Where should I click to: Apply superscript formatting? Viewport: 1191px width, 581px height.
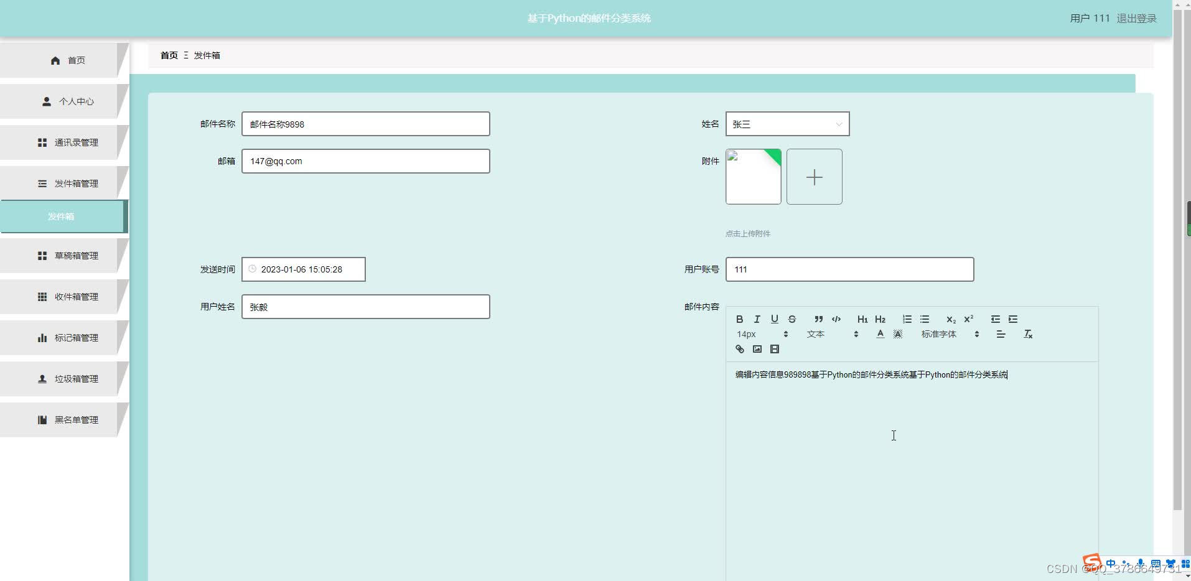(969, 319)
